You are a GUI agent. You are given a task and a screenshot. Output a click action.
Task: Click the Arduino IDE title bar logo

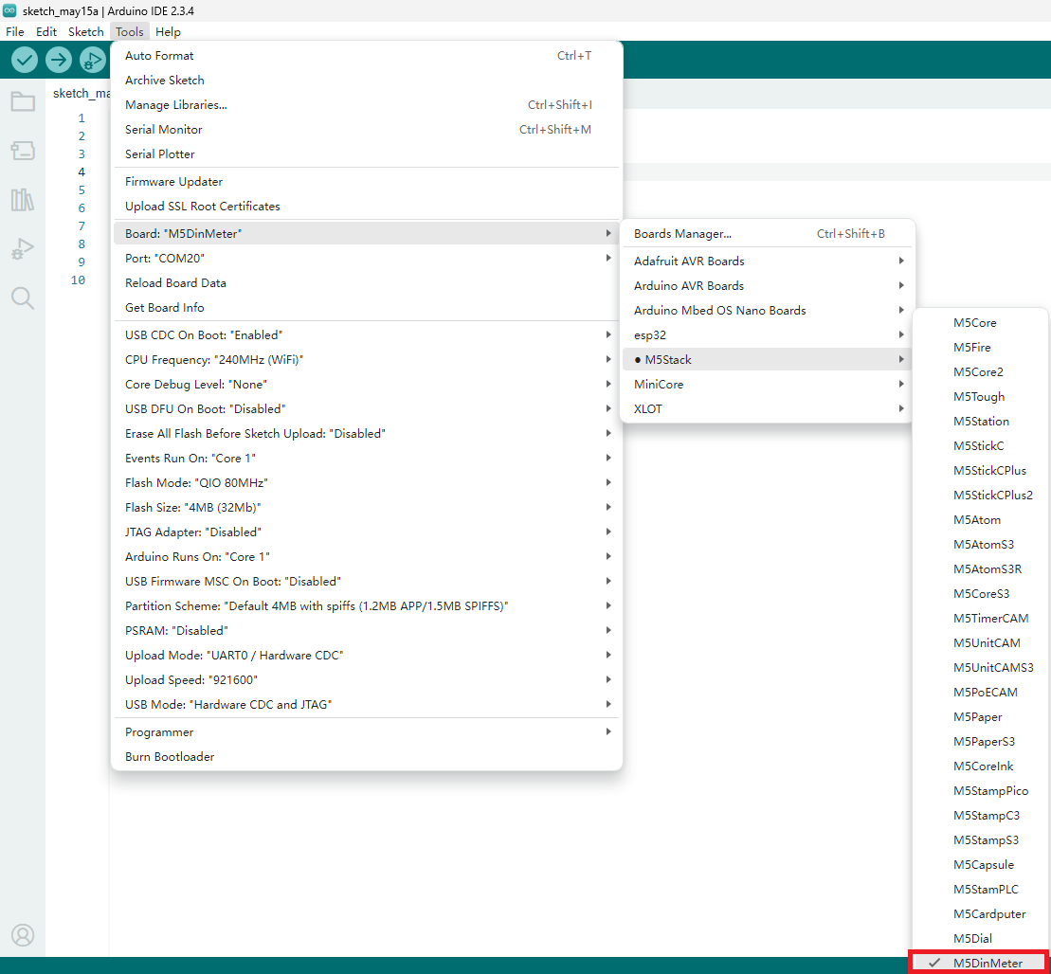pos(9,10)
